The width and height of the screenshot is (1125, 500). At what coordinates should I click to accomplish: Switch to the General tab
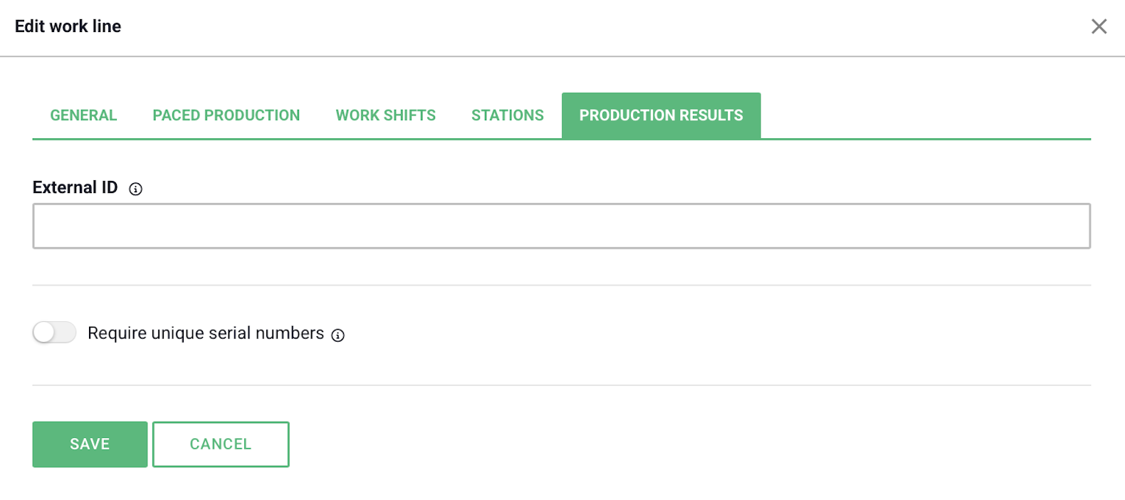(x=83, y=115)
